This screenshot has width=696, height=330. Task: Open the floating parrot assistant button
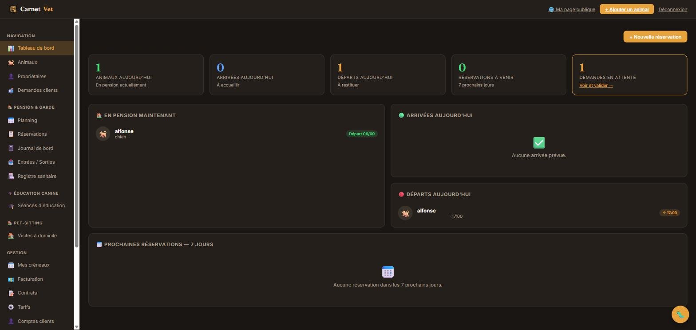tap(680, 314)
